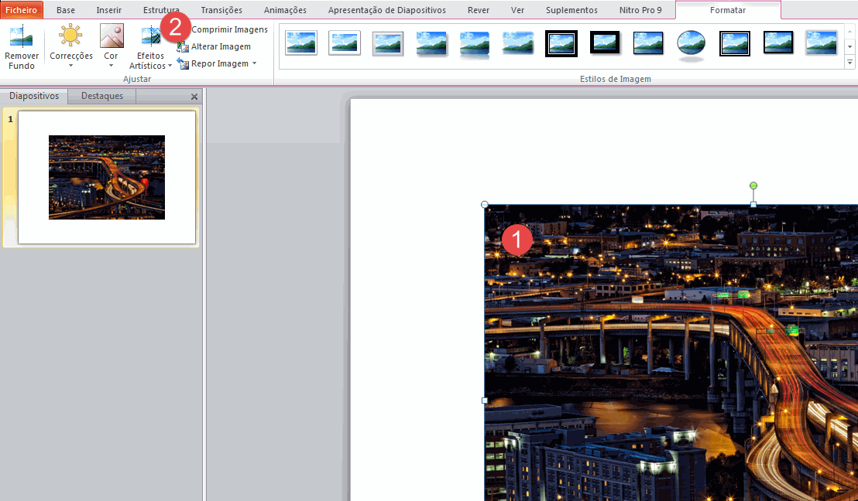Apply the first image style in gallery
This screenshot has width=858, height=501.
pos(301,43)
